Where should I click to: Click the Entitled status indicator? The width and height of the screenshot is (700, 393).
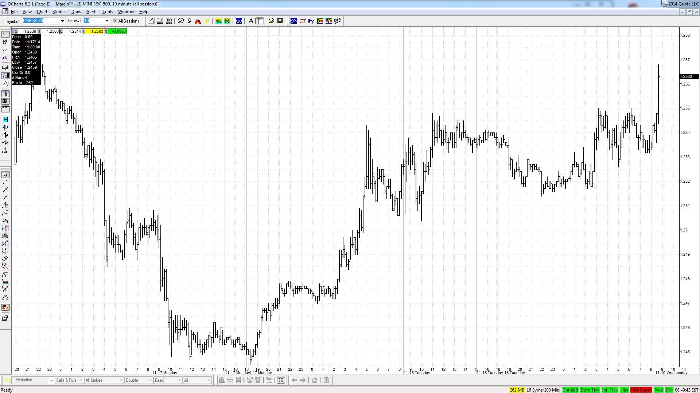[x=570, y=390]
